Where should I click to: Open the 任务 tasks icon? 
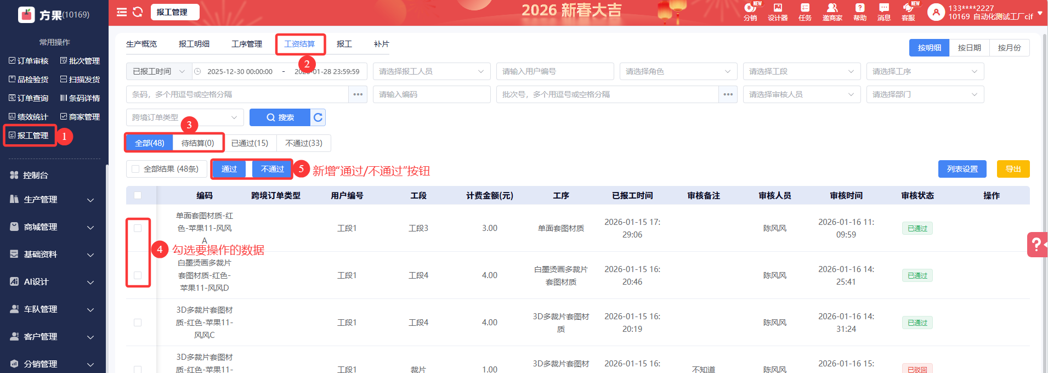(x=805, y=12)
